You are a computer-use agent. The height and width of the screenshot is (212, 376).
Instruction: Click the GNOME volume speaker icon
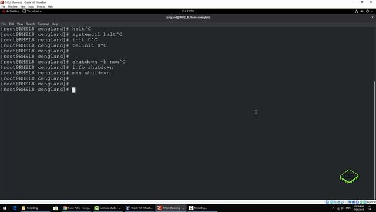pos(362,11)
